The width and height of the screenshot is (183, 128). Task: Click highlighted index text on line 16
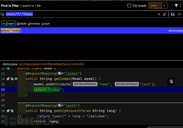(x=55, y=89)
